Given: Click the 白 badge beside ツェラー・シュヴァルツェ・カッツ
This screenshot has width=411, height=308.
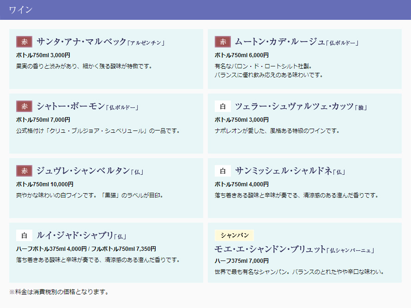Looking at the screenshot, I should (223, 107).
